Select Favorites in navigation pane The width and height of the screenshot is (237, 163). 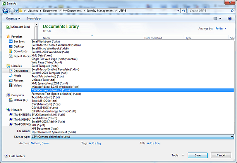(x=14, y=37)
